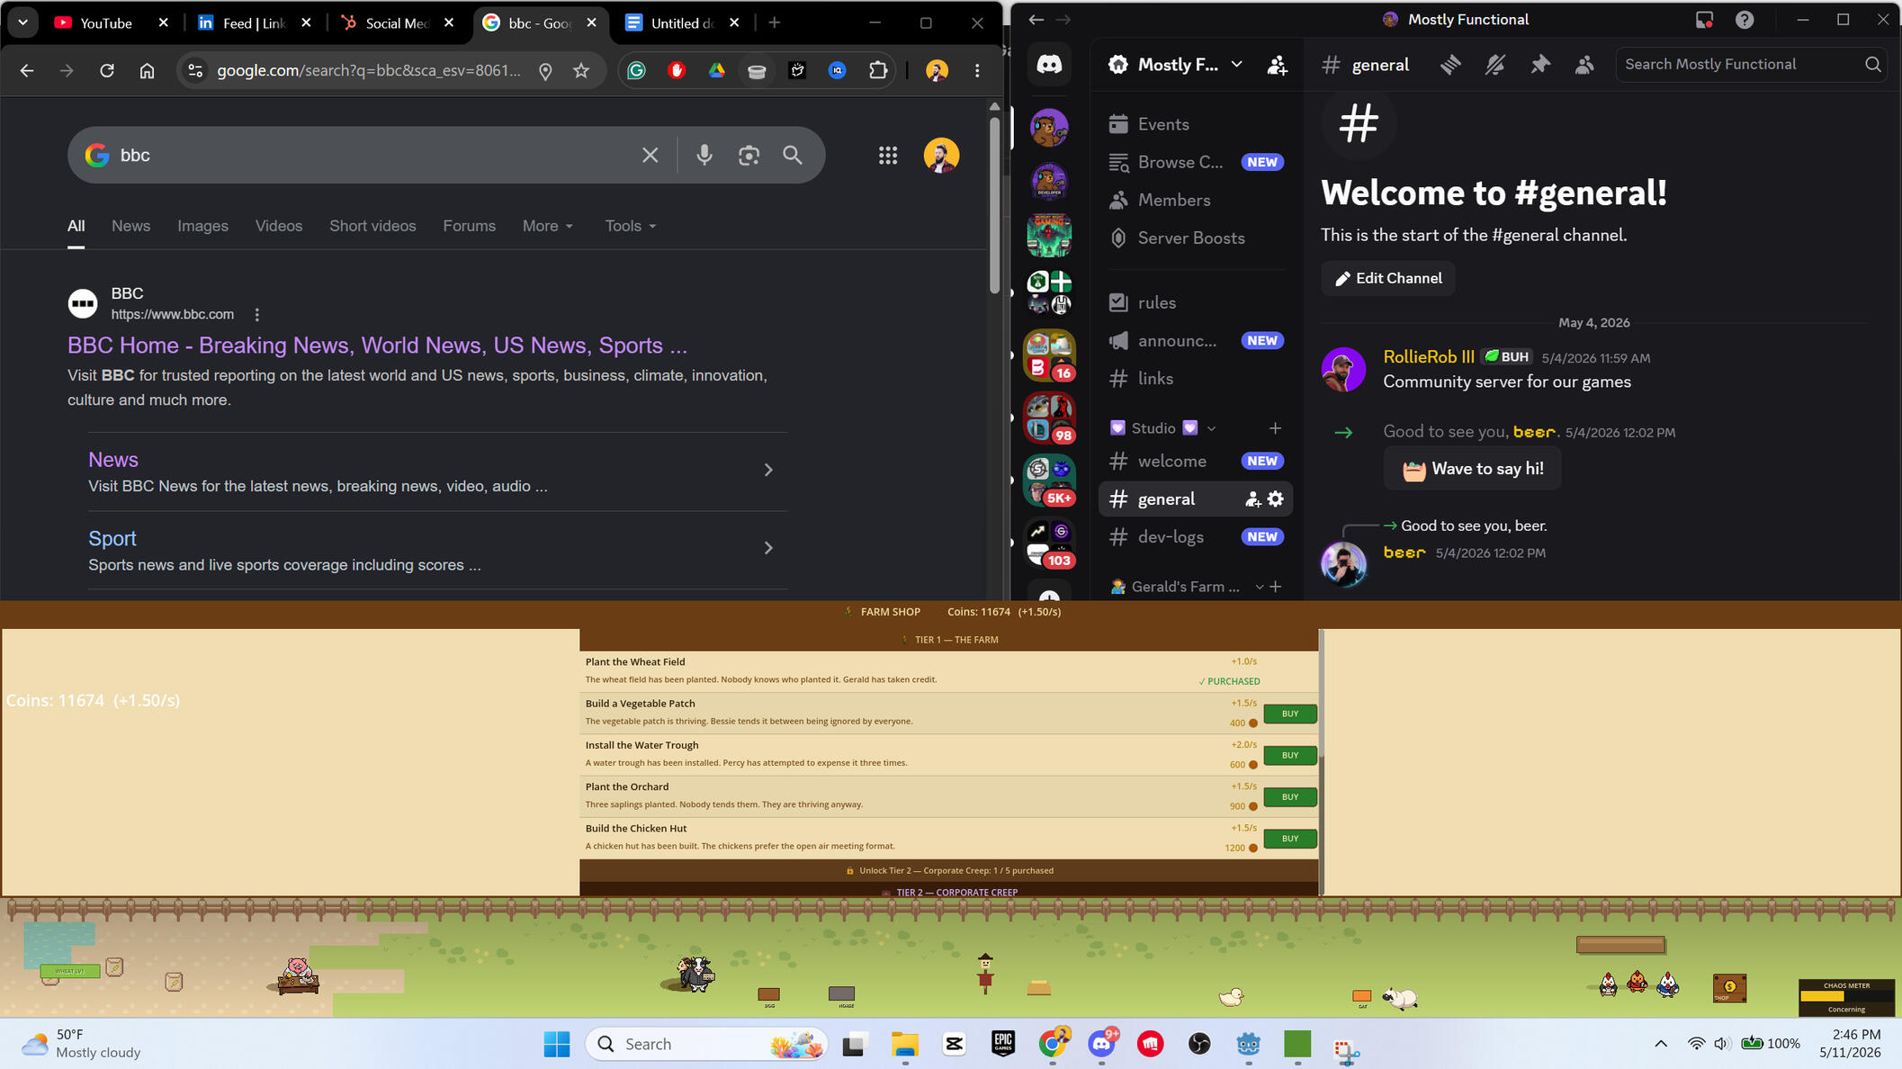The height and width of the screenshot is (1069, 1902).
Task: Launch Epic Games from the taskbar
Action: [x=1003, y=1044]
